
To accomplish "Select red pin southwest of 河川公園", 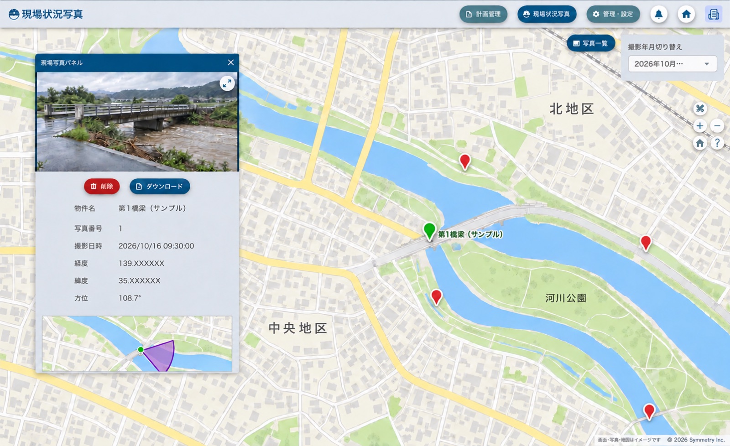I will click(x=436, y=297).
